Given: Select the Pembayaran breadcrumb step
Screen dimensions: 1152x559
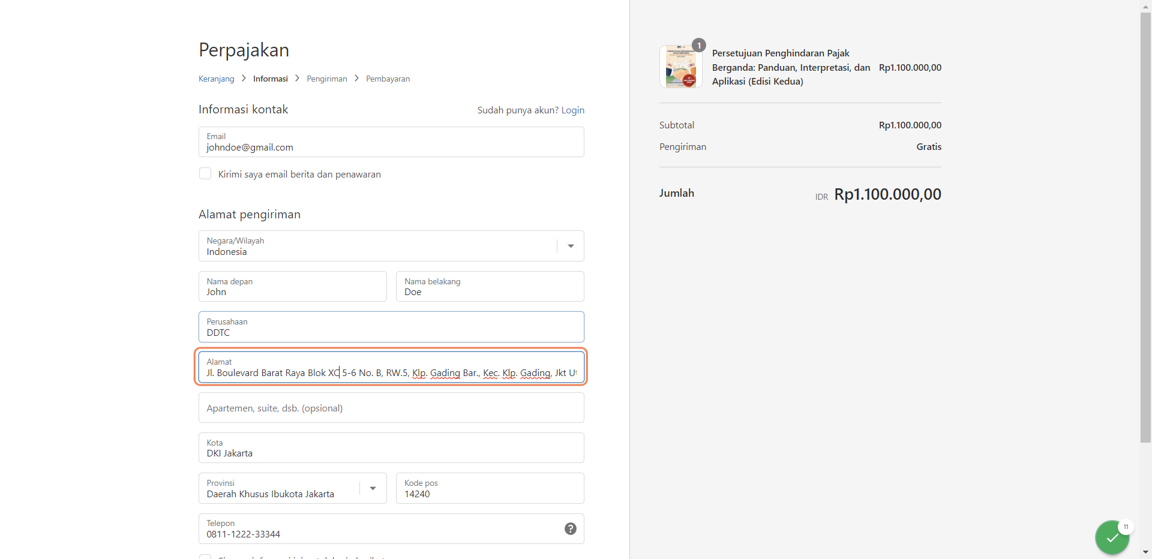Looking at the screenshot, I should [x=388, y=79].
